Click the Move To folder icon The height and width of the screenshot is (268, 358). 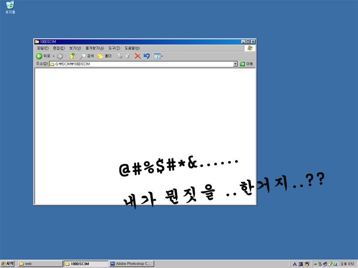pos(120,56)
